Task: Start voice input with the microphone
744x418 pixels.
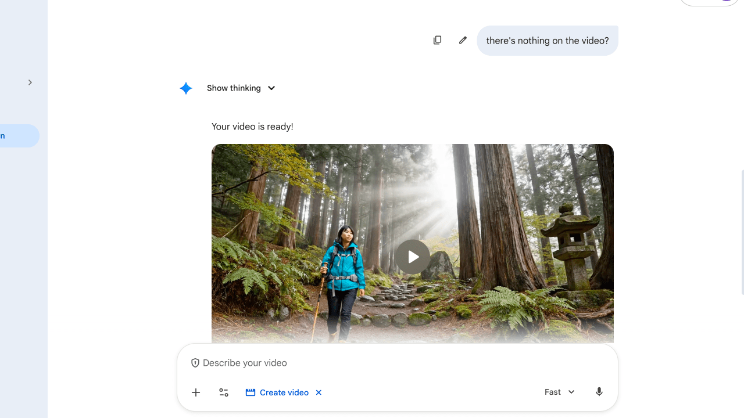Action: tap(599, 392)
